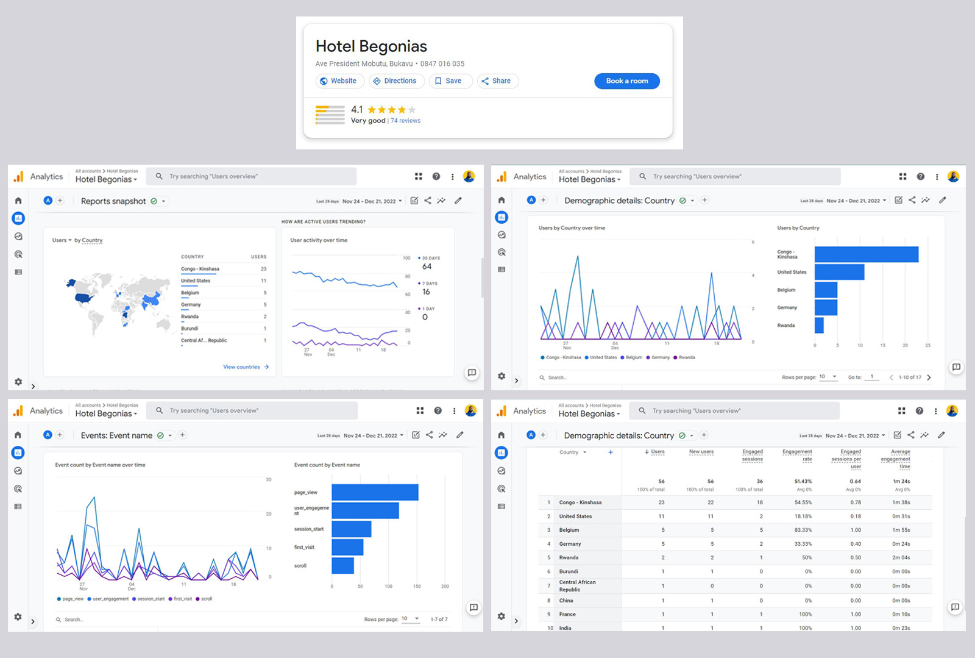975x658 pixels.
Task: Share the Hotel Begonias listing
Action: pos(498,81)
